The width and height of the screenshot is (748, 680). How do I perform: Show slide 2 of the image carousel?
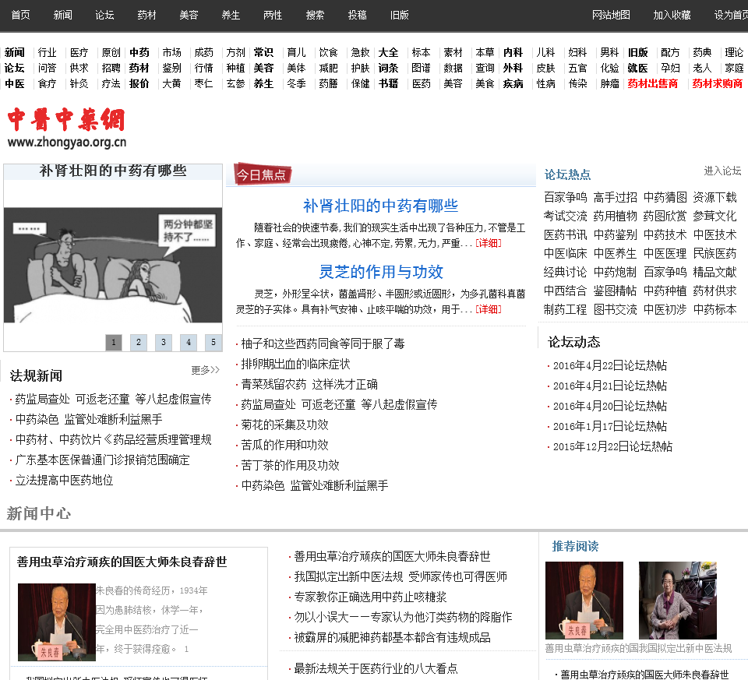click(139, 342)
